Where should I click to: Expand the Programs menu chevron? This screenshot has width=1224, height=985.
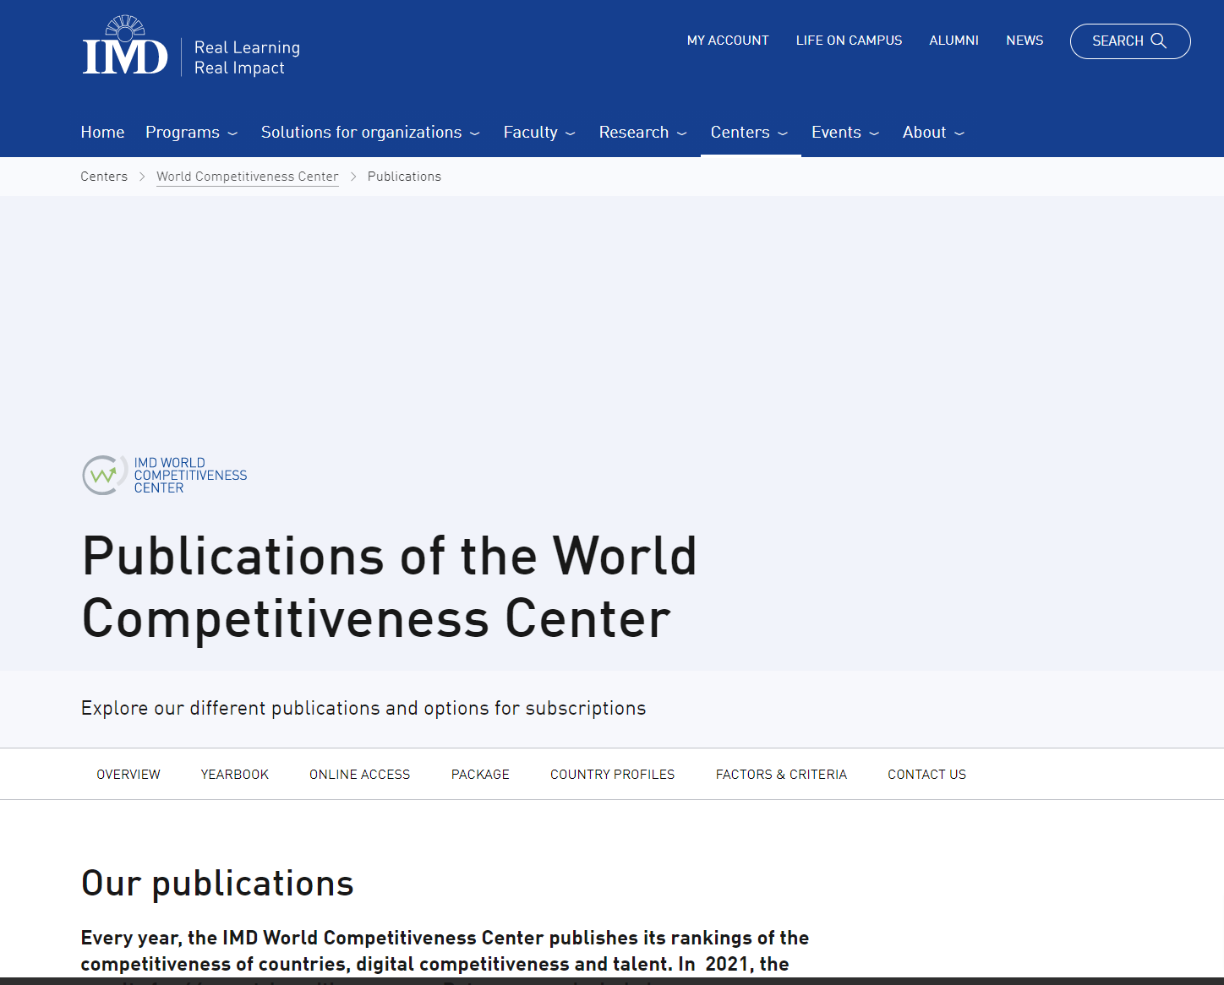click(232, 133)
